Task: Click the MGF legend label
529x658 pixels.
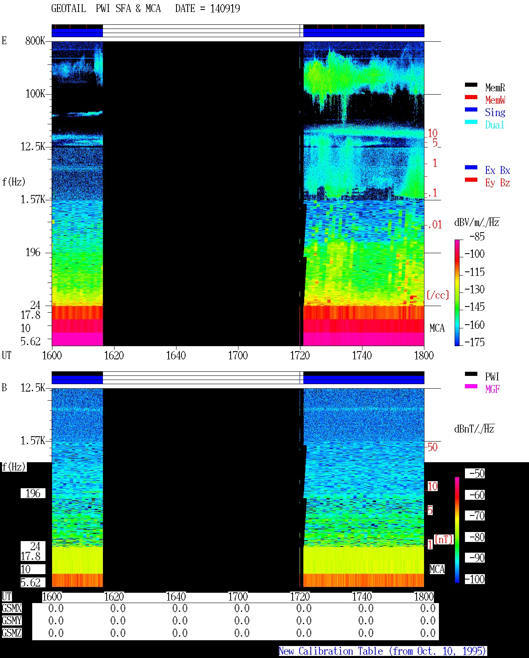Action: [x=493, y=389]
